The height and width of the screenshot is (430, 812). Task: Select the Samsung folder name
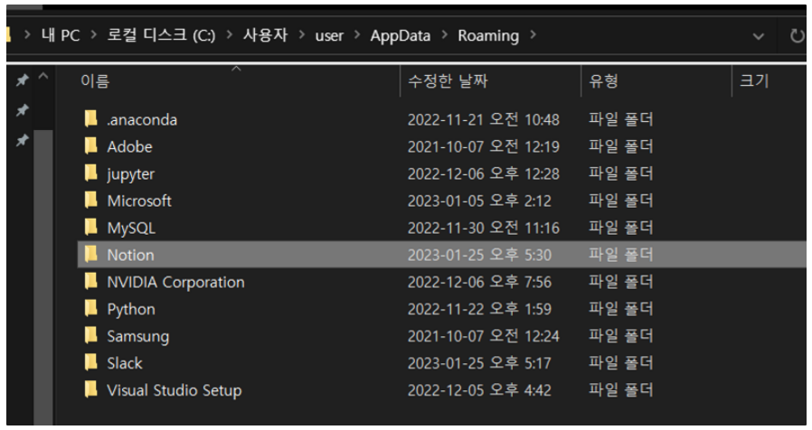tap(137, 336)
